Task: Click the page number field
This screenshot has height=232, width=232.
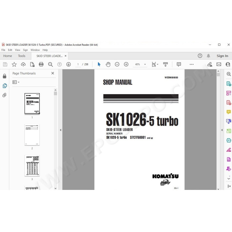Action: click(78, 64)
